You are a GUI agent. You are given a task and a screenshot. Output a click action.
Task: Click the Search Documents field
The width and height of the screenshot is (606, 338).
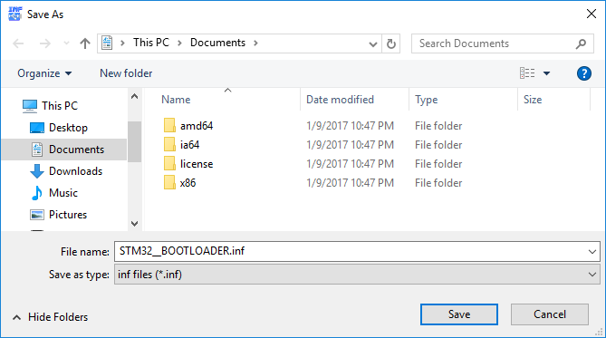click(496, 43)
